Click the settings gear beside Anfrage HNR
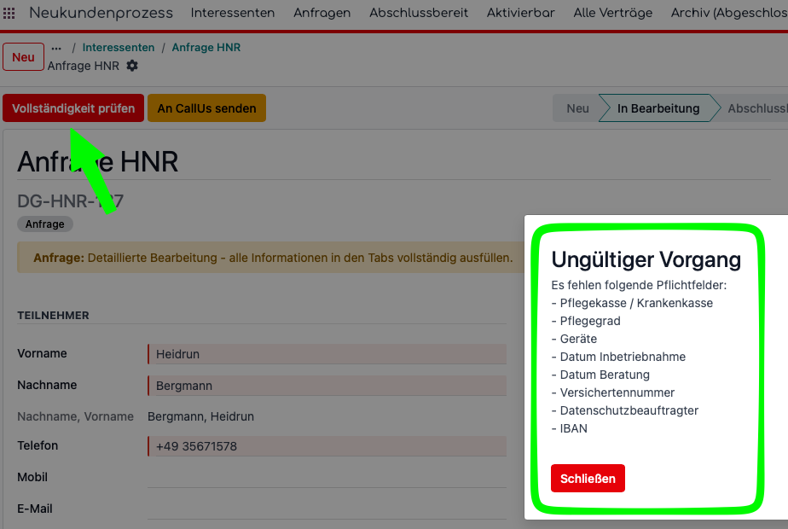This screenshot has height=529, width=788. pyautogui.click(x=131, y=66)
